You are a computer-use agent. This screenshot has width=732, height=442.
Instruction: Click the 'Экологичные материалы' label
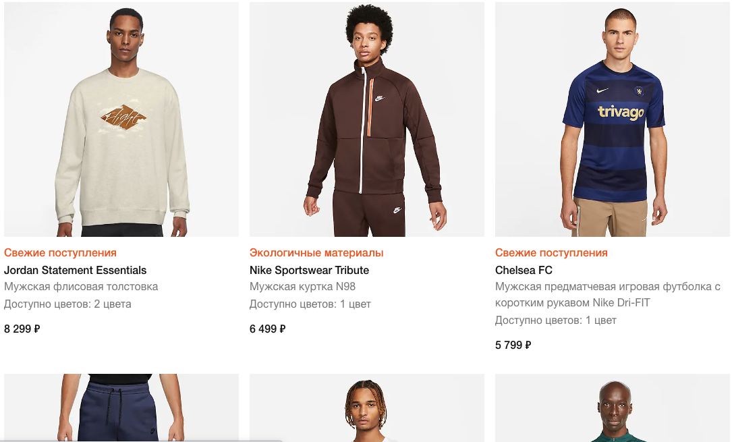(316, 253)
